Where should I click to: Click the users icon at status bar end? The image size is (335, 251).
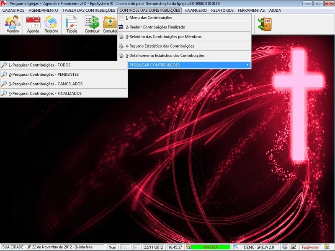point(327,247)
